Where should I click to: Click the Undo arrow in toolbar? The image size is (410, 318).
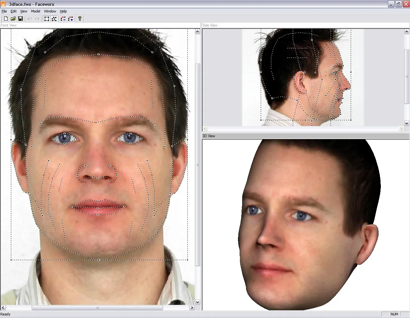30,19
